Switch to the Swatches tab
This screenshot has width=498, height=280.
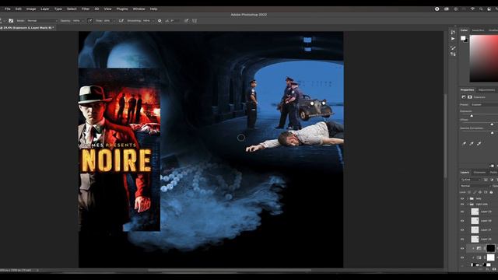[478, 30]
